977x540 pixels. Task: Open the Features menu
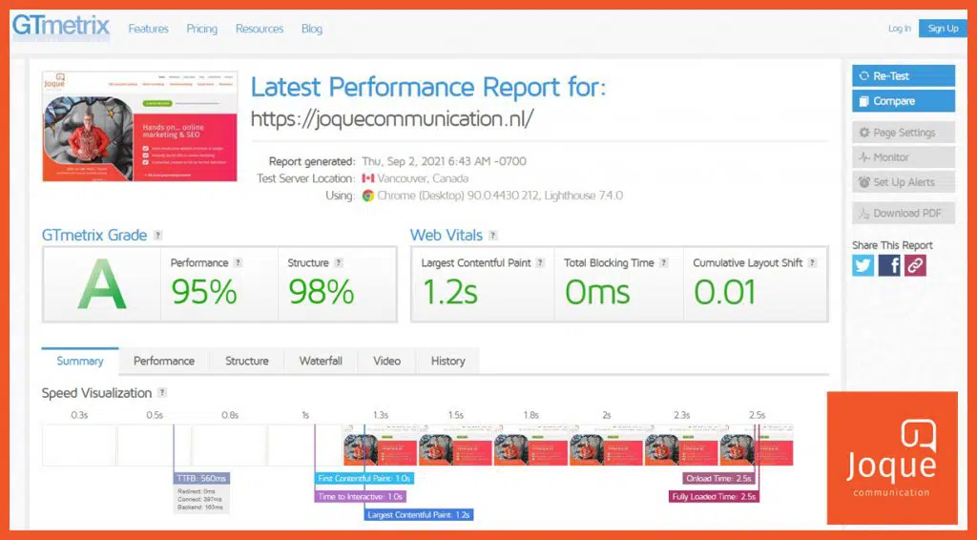(x=148, y=29)
